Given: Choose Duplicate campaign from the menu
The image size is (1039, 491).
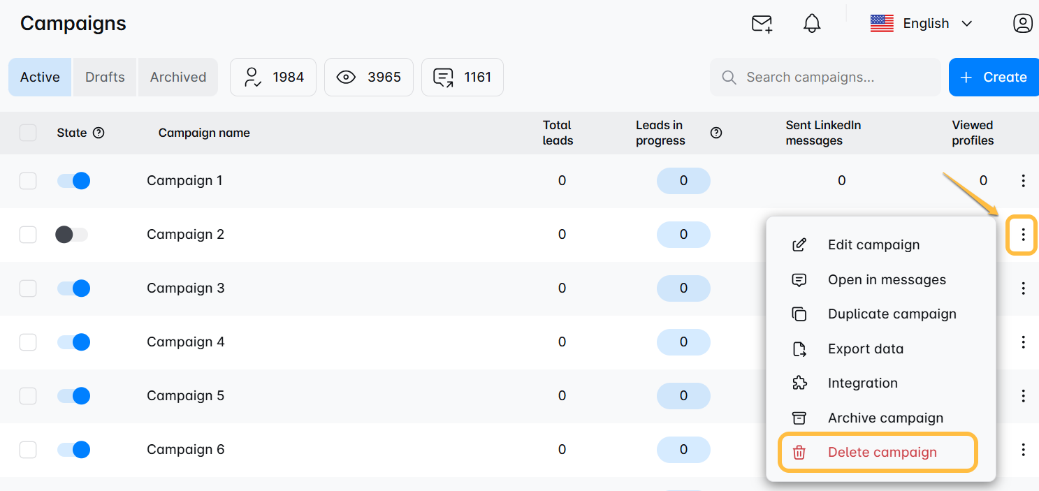Looking at the screenshot, I should point(880,314).
